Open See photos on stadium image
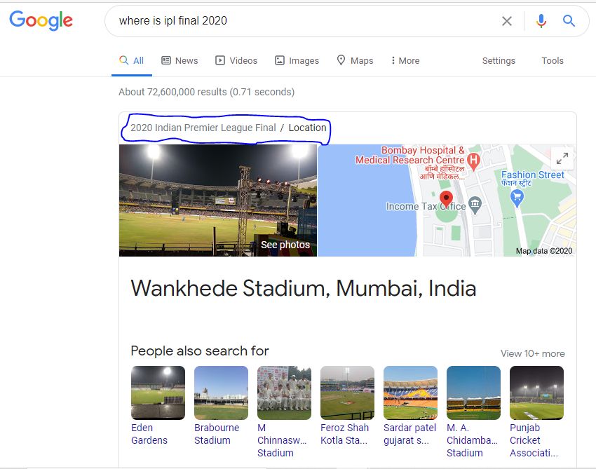596x469 pixels. 285,245
